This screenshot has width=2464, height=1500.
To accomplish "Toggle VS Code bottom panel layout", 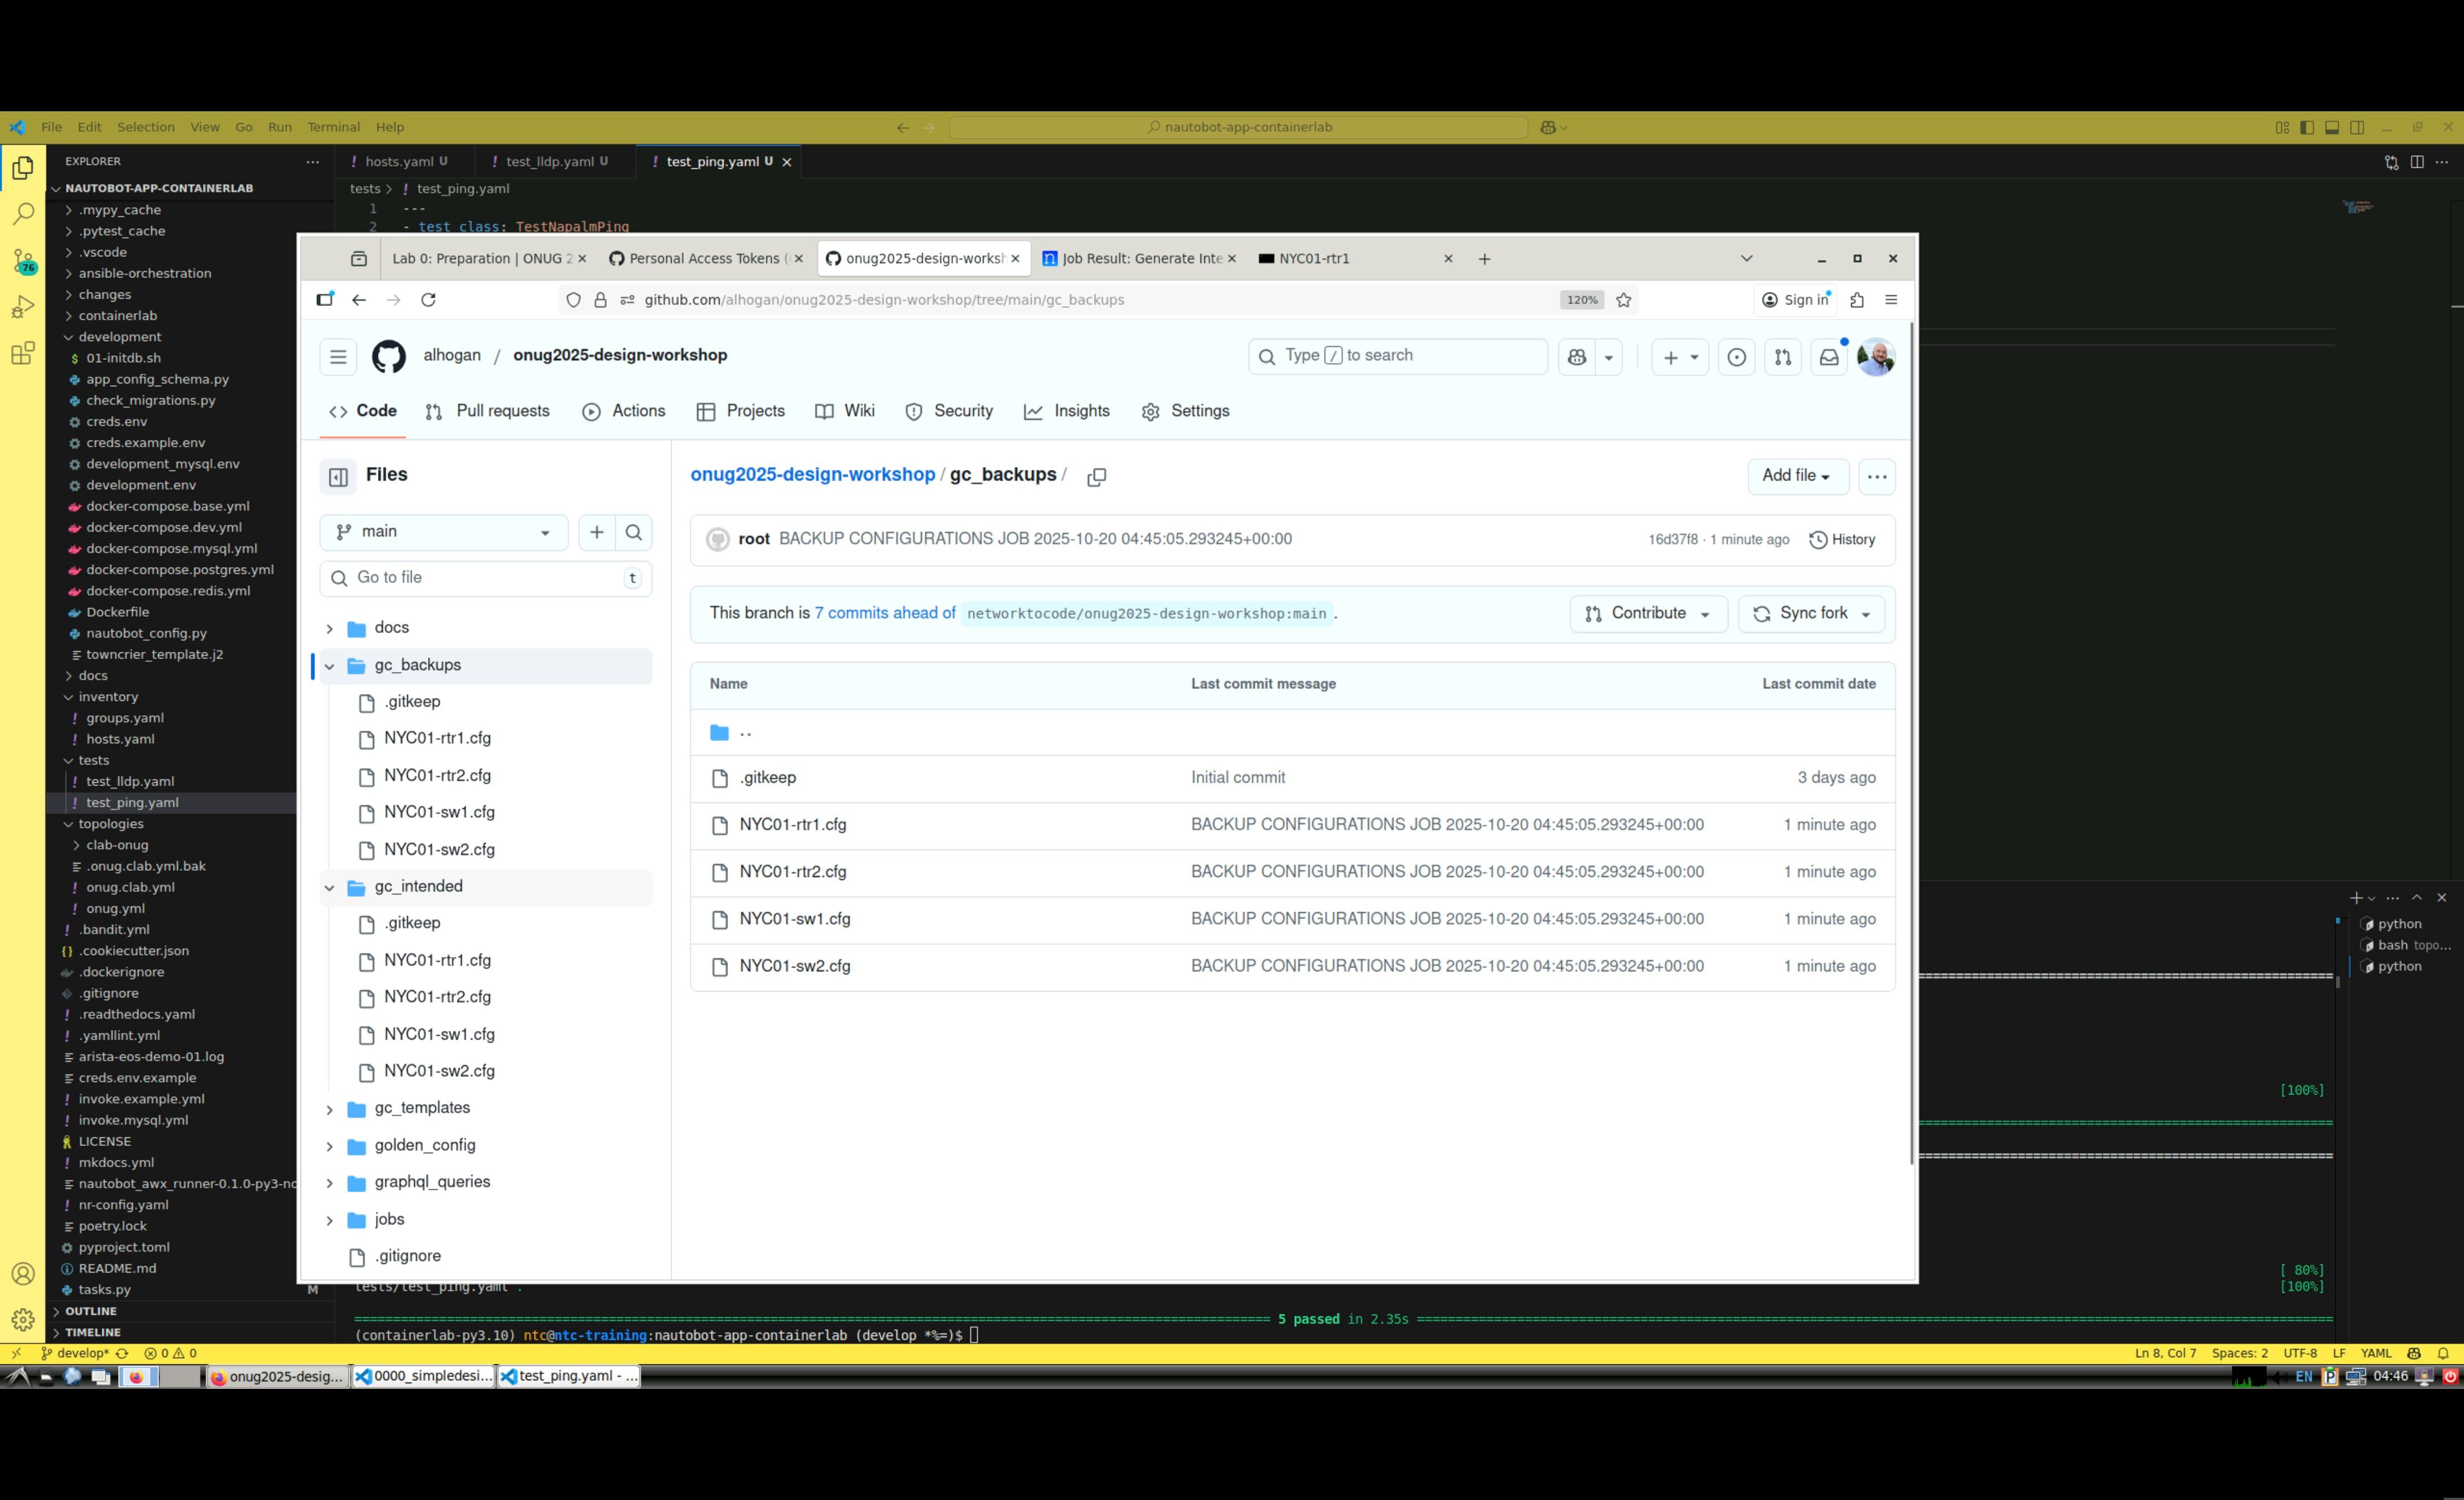I will click(2332, 127).
